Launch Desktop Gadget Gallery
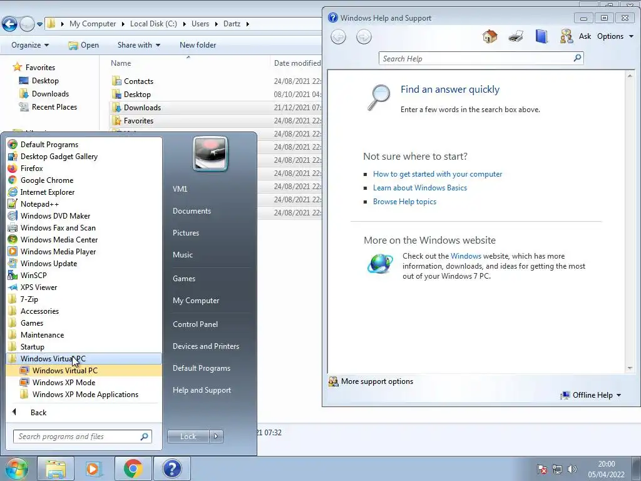641x481 pixels. pyautogui.click(x=59, y=156)
